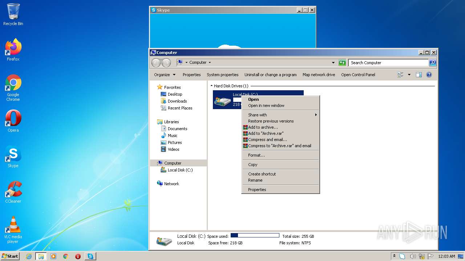465x261 pixels.
Task: Open Windows Media Player taskbar icon
Action: (x=53, y=256)
